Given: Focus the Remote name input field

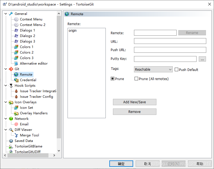Looking at the screenshot, I should coord(155,33).
